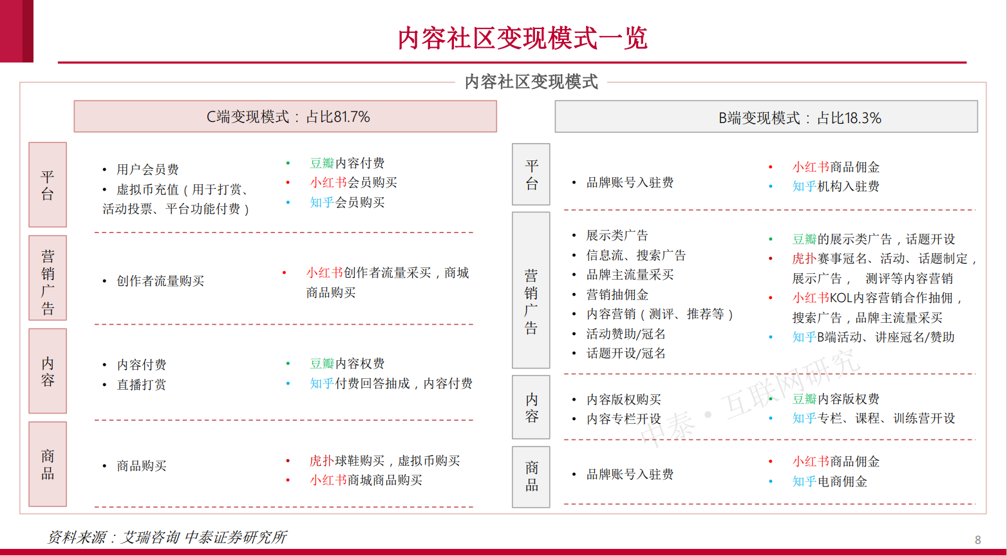
Task: Click 品牌账号入驻费 in the gray 商品 row
Action: [x=630, y=474]
